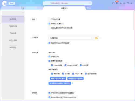Select the highlighted first sidebar settings category
This screenshot has width=135, height=101.
click(13, 19)
